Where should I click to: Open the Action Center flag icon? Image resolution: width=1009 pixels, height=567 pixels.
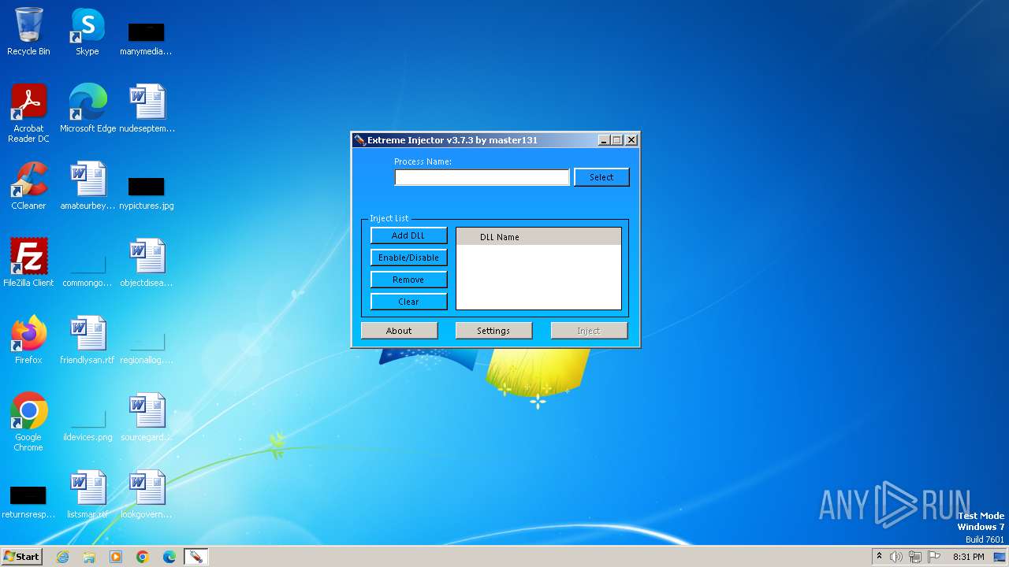click(934, 557)
